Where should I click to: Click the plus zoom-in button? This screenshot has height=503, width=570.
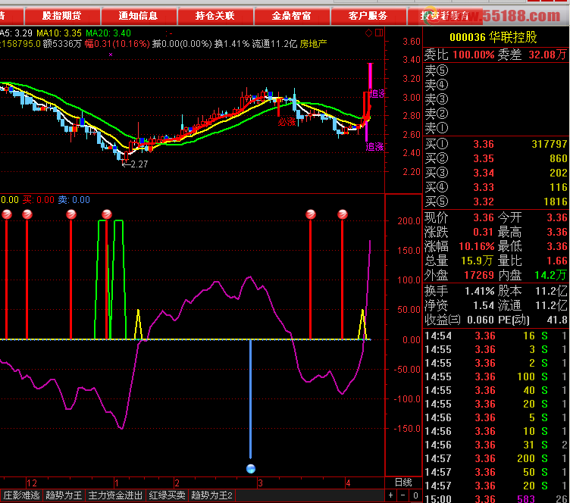(x=391, y=495)
